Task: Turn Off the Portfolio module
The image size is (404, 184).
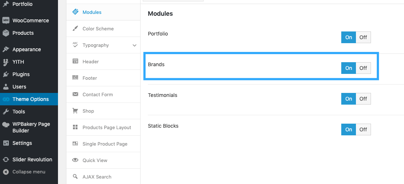Action: [x=363, y=38]
